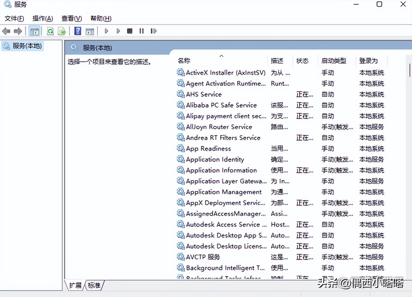Click the Back navigation arrow in the toolbar

(6, 31)
